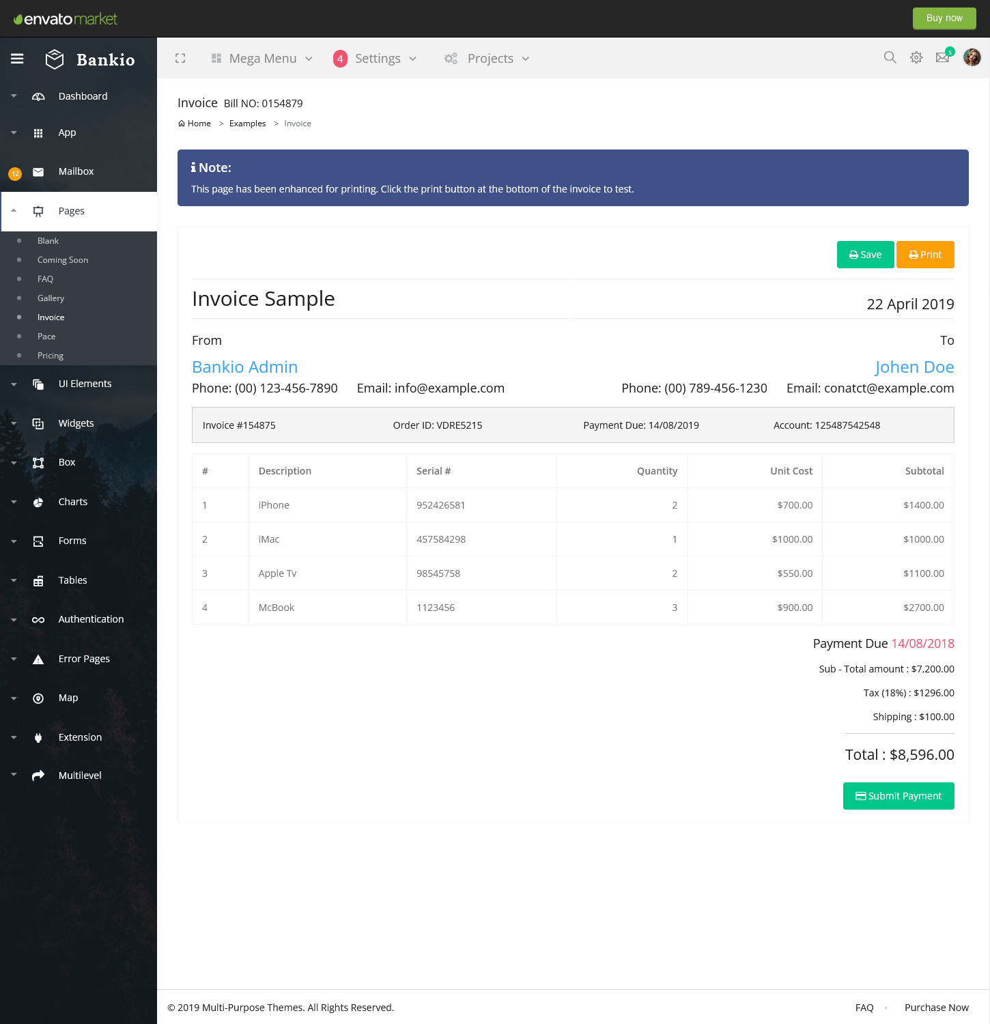Click the Order ID: VDRE5215 text
The image size is (990, 1024).
pos(438,425)
